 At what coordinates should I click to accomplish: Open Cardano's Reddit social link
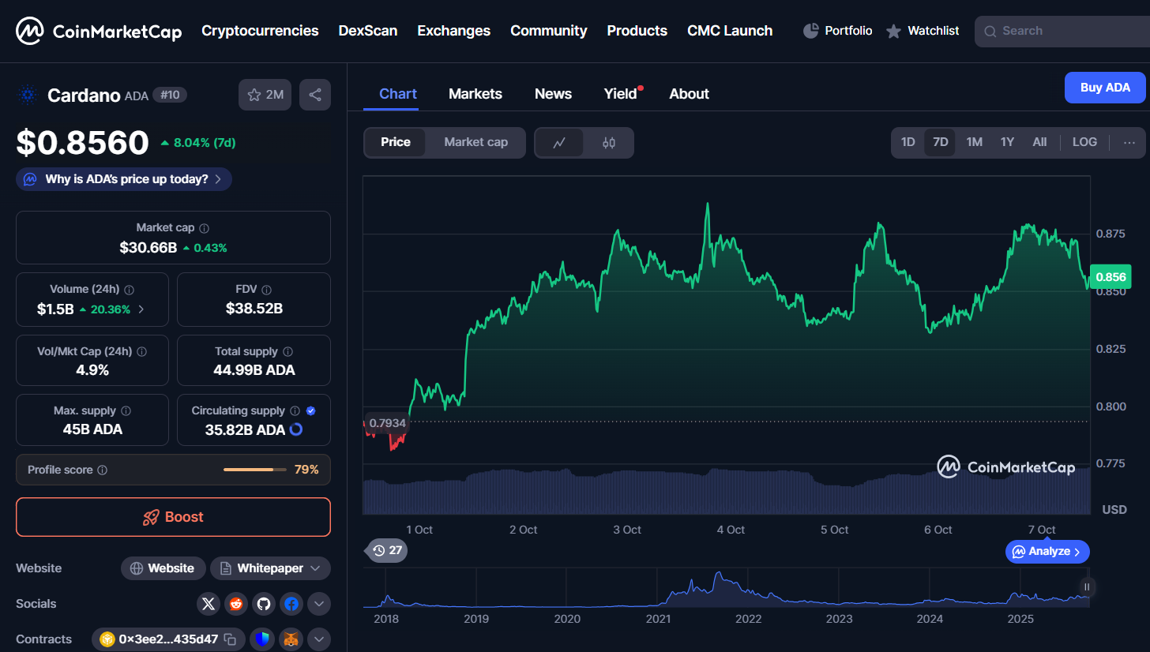pyautogui.click(x=235, y=604)
